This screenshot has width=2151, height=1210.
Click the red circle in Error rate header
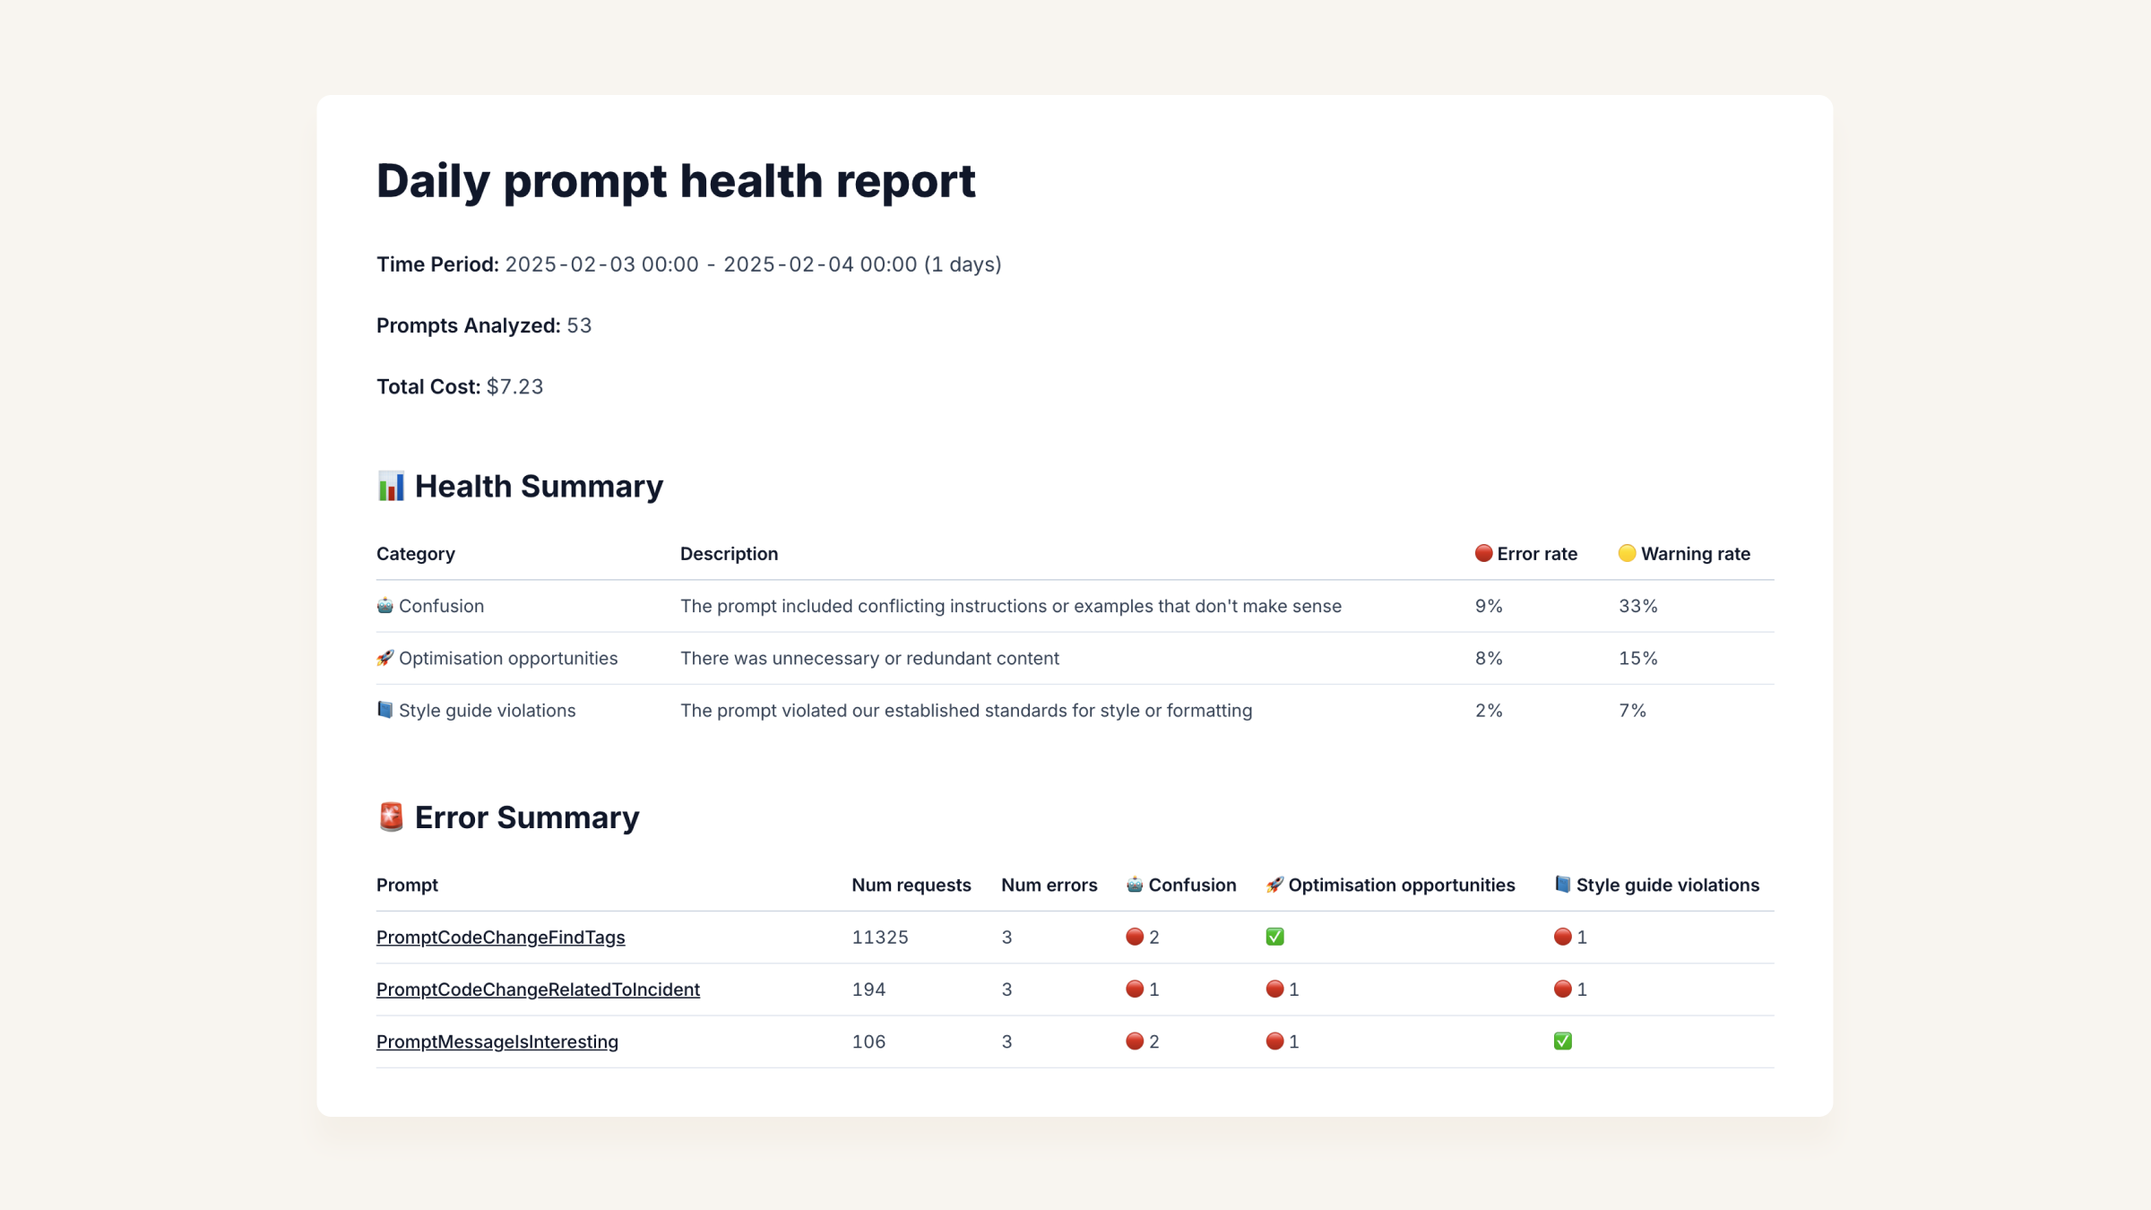[1483, 553]
